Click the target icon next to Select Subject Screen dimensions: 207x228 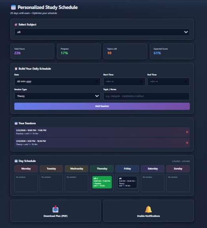tap(16, 25)
